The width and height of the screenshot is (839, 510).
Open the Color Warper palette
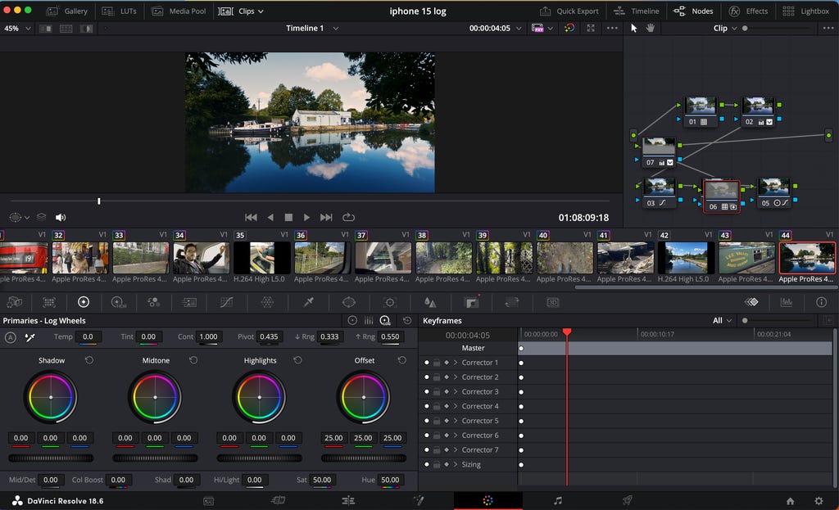click(267, 302)
